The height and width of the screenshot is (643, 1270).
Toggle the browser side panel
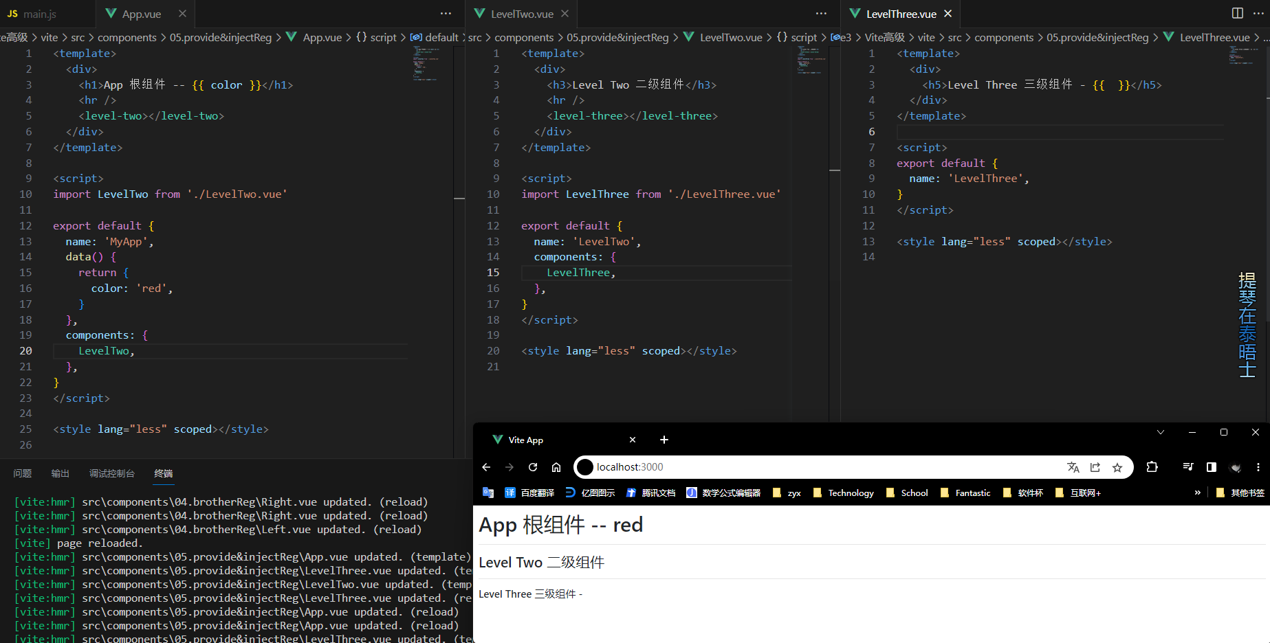tap(1212, 467)
